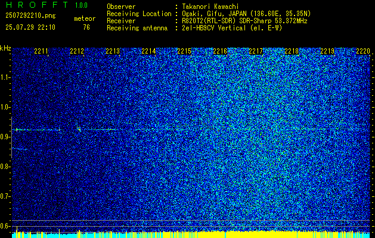Select the filename 2507292210.png
Image resolution: width=375 pixels, height=238 pixels.
point(30,16)
